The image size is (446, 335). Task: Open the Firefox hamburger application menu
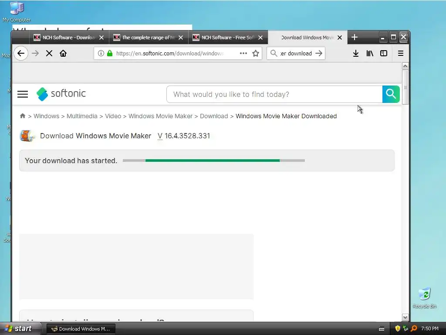click(401, 53)
